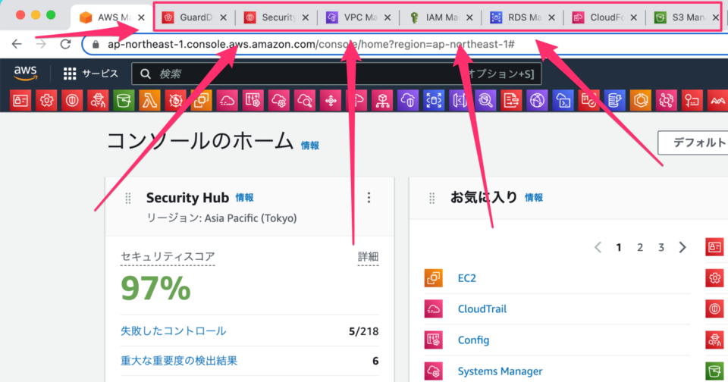This screenshot has height=382, width=728.
Task: Open the orange ECS hexagon icon
Action: [642, 100]
